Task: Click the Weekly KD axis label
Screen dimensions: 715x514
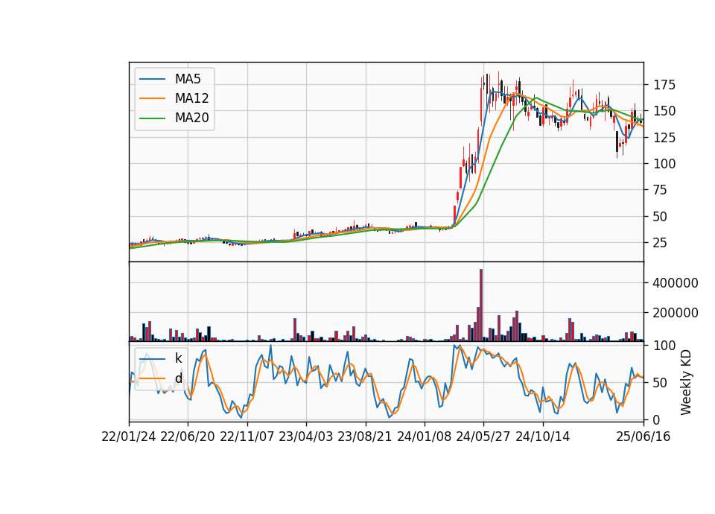Action: pyautogui.click(x=685, y=383)
